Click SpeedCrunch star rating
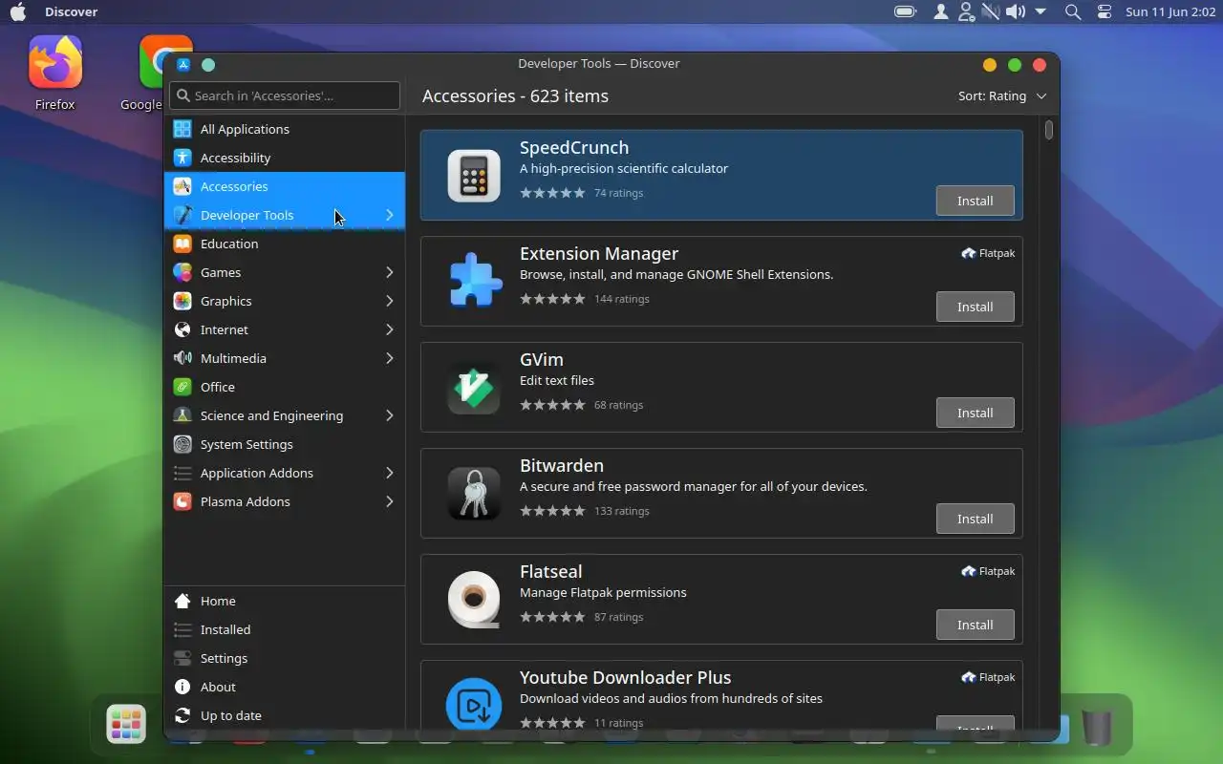Screen dimensions: 1223x764 point(552,193)
